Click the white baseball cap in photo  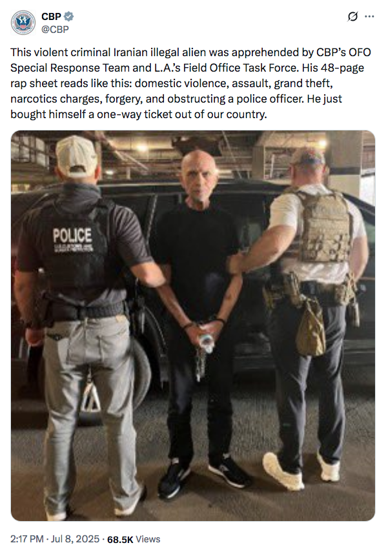pyautogui.click(x=76, y=154)
